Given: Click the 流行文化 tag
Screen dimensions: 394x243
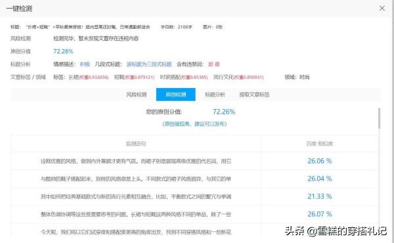Looking at the screenshot, I should 238,77.
